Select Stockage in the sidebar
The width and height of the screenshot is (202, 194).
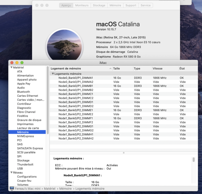click(x=23, y=160)
